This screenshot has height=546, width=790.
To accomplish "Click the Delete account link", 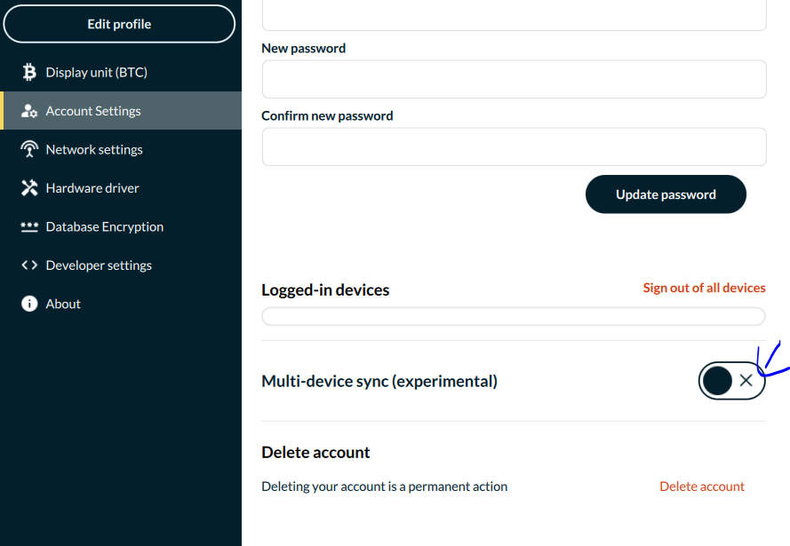I will (x=702, y=486).
